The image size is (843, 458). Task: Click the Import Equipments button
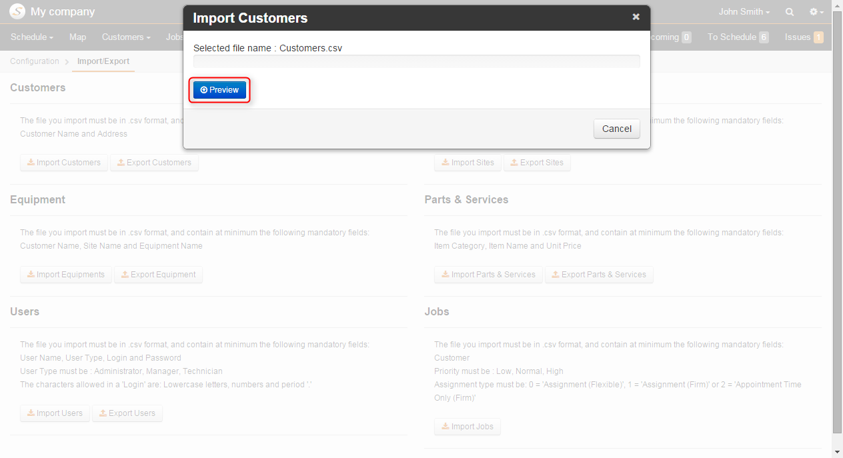point(66,275)
